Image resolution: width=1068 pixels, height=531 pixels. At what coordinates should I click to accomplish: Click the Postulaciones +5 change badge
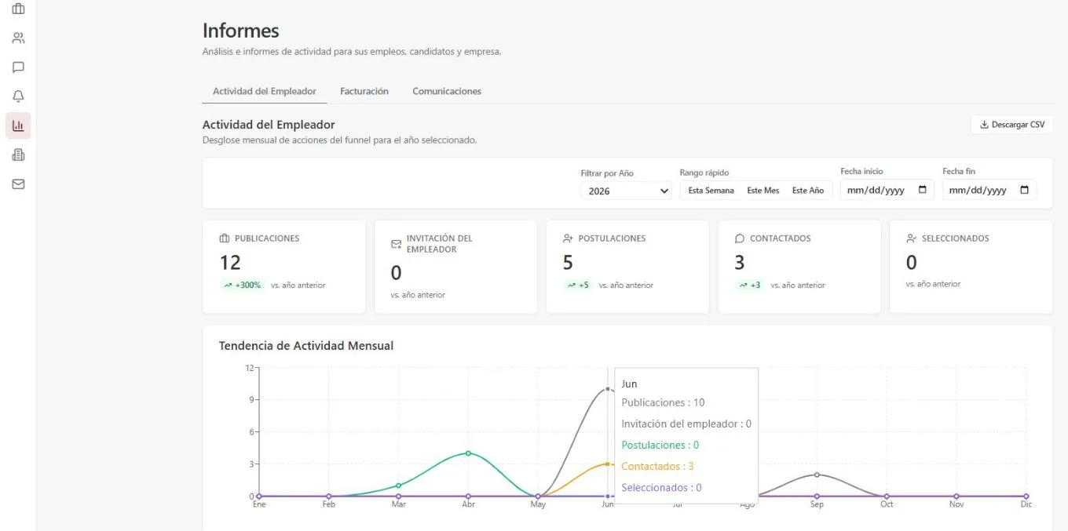click(578, 286)
